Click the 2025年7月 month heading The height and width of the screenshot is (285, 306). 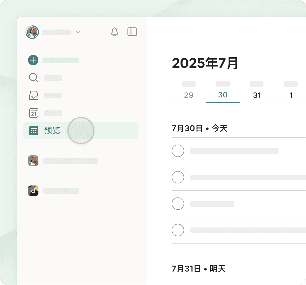point(205,63)
